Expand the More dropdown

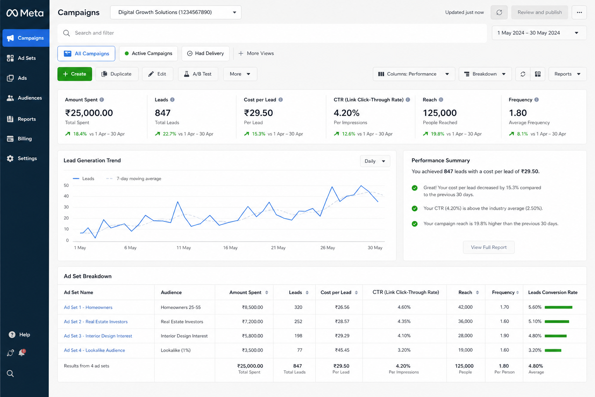(240, 74)
